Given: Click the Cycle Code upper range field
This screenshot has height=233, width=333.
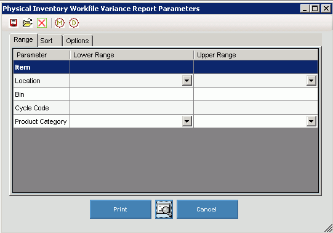Looking at the screenshot, I should [x=255, y=108].
